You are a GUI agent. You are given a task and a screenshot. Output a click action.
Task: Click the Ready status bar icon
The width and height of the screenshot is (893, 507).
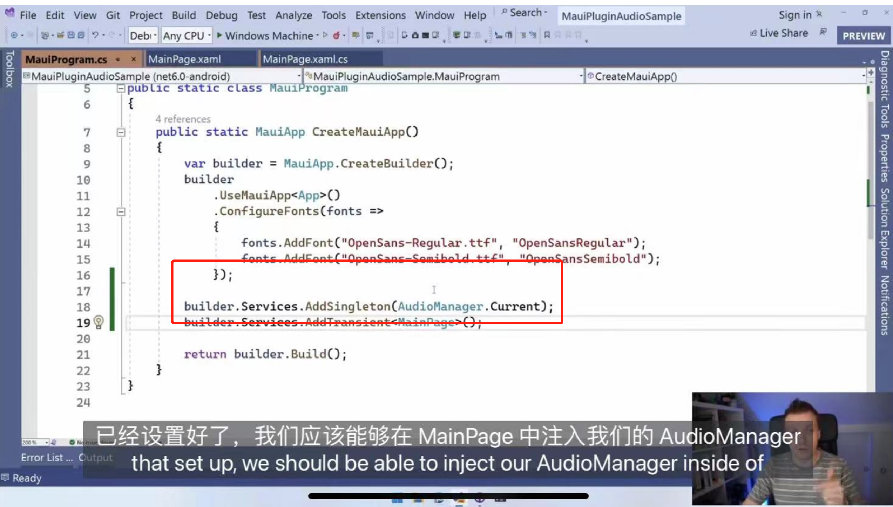point(5,477)
